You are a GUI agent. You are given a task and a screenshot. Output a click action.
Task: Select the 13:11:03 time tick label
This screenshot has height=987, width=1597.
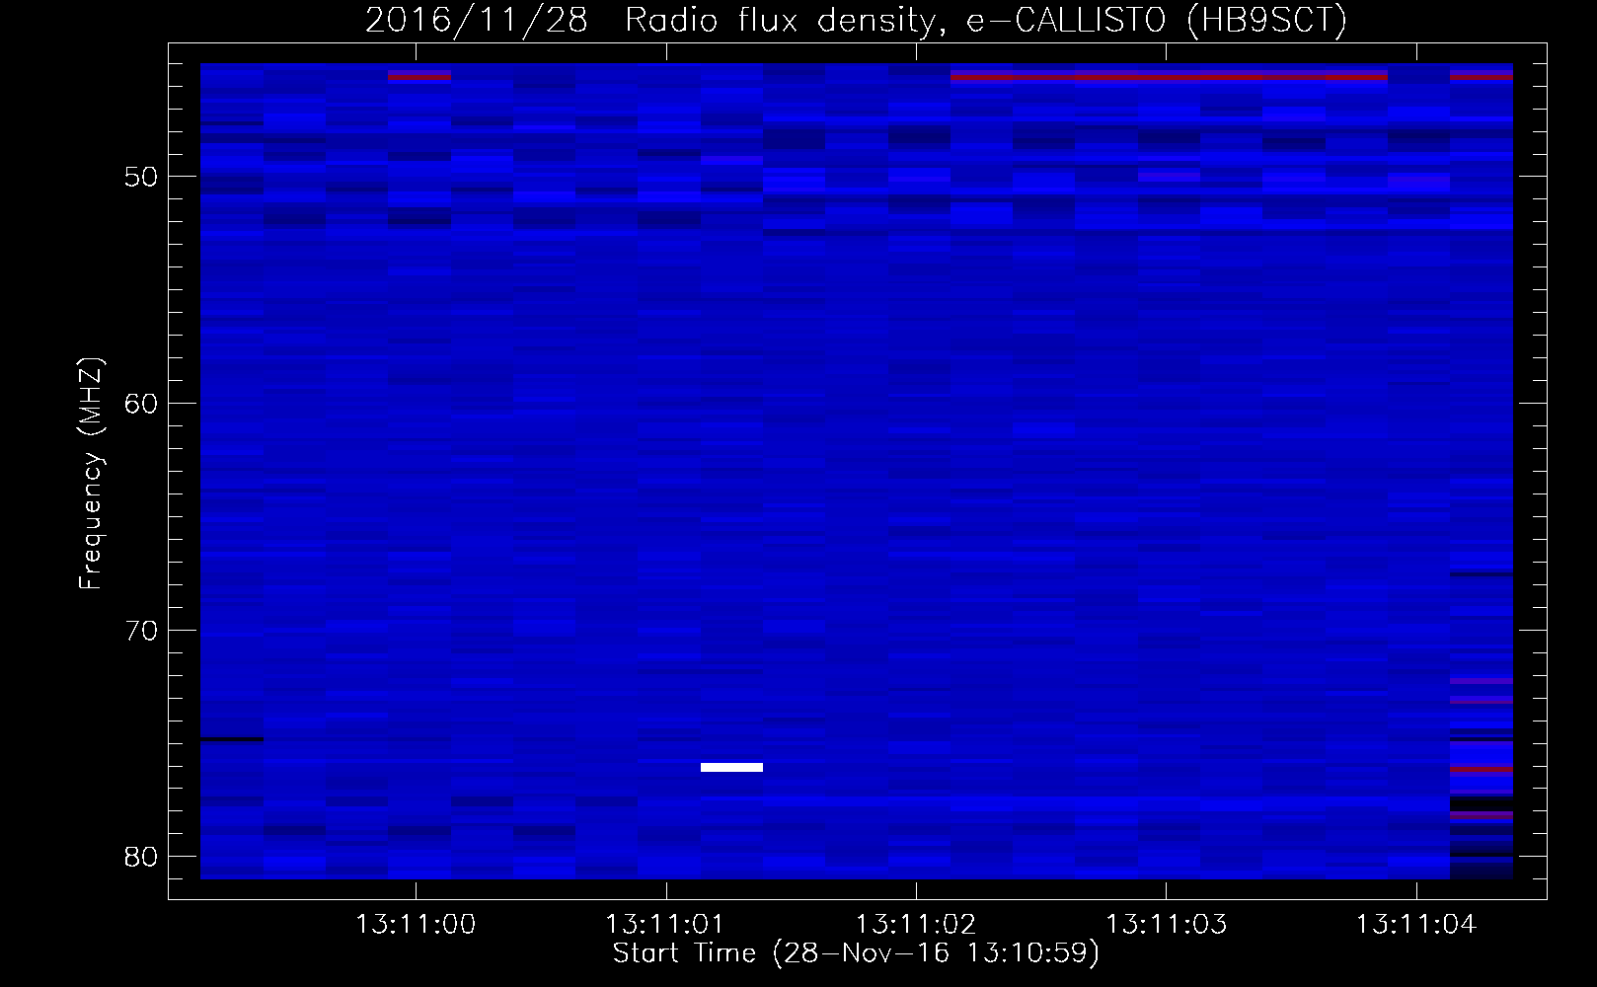tap(1166, 925)
